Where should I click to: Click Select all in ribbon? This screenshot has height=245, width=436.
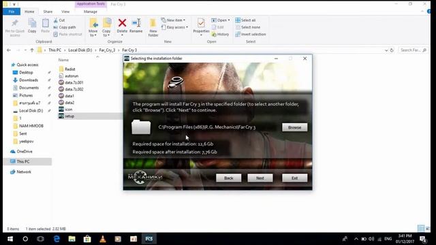245,20
